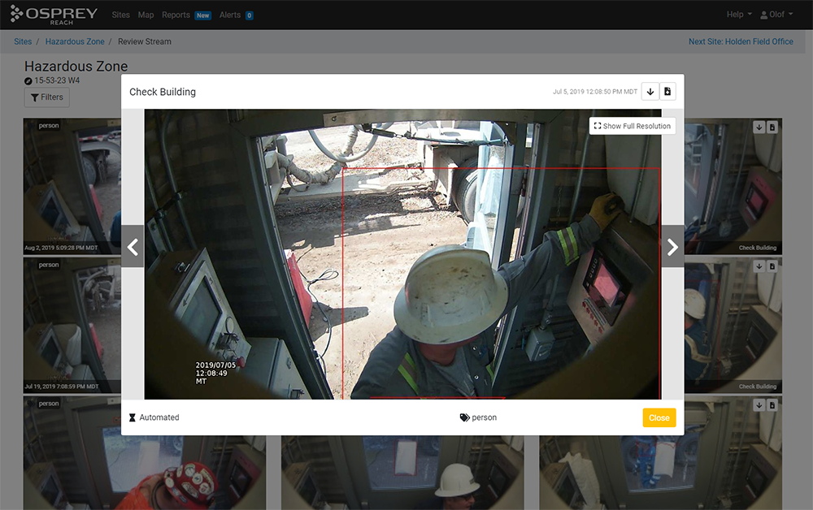The image size is (813, 510).
Task: Open the Reports menu item
Action: pyautogui.click(x=176, y=15)
